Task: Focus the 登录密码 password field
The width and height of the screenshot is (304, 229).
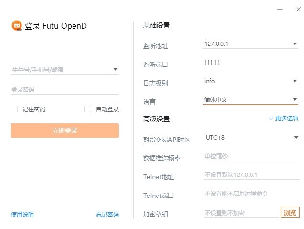Action: tap(64, 89)
